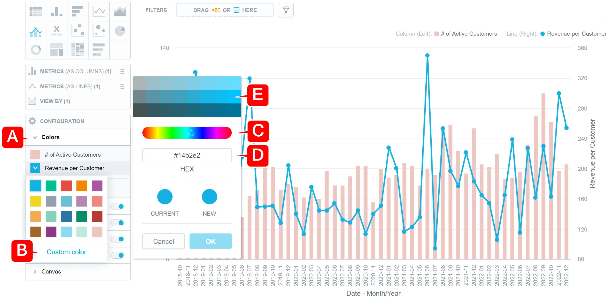Confirm color choice with OK button
This screenshot has width=613, height=299.
point(210,241)
